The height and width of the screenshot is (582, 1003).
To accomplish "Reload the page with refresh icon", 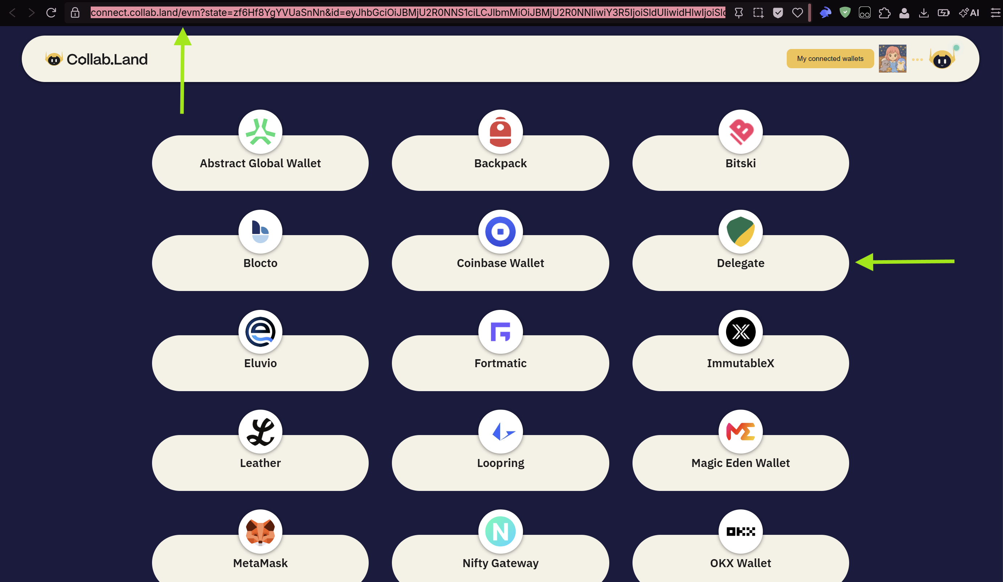I will point(51,13).
